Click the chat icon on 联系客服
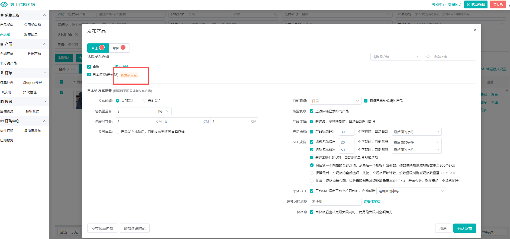Image resolution: width=510 pixels, height=239 pixels. 469,4
